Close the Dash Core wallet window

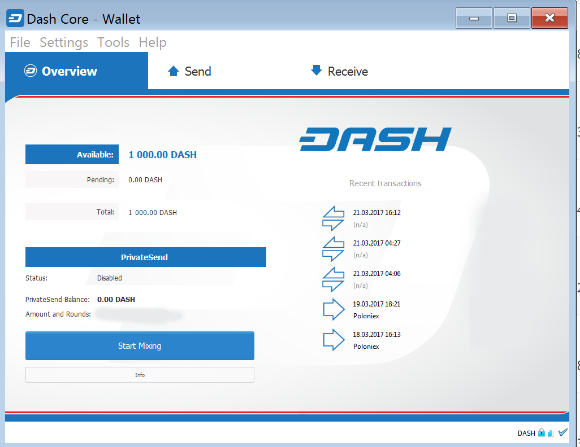coord(549,18)
